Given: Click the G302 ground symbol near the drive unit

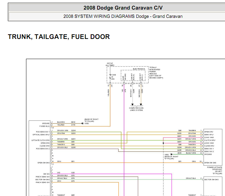Looking at the screenshot, I should (171, 154).
